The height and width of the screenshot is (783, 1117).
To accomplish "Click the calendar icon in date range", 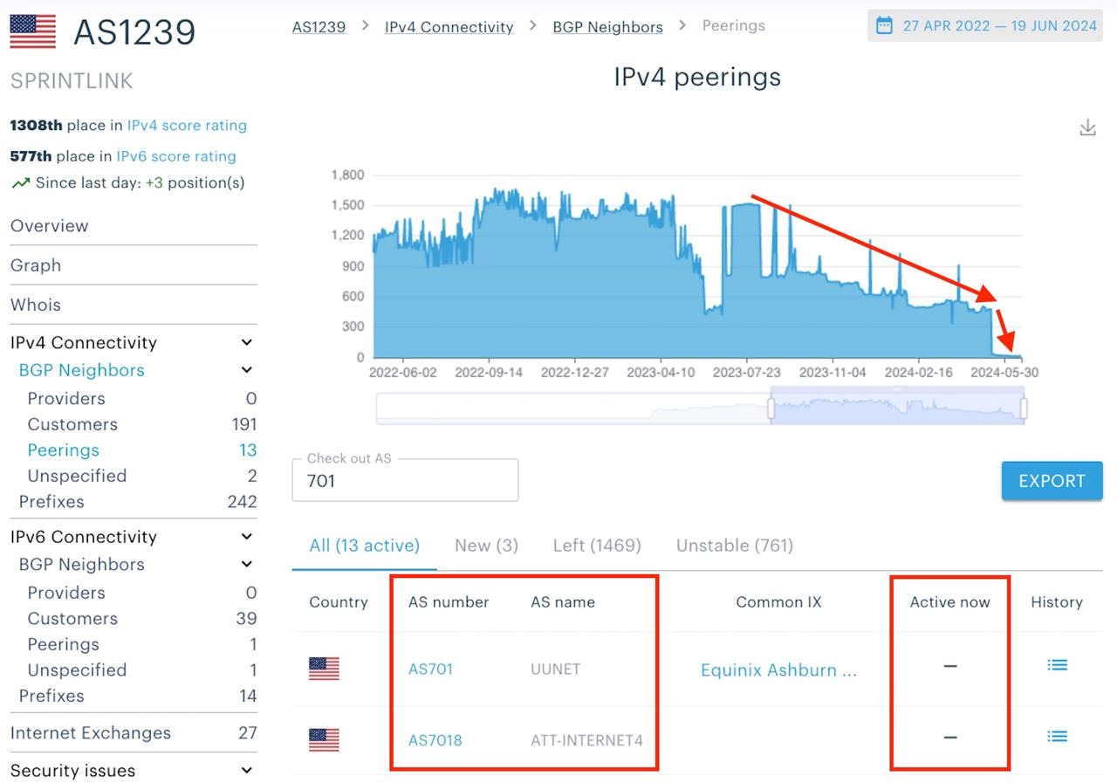I will point(884,25).
